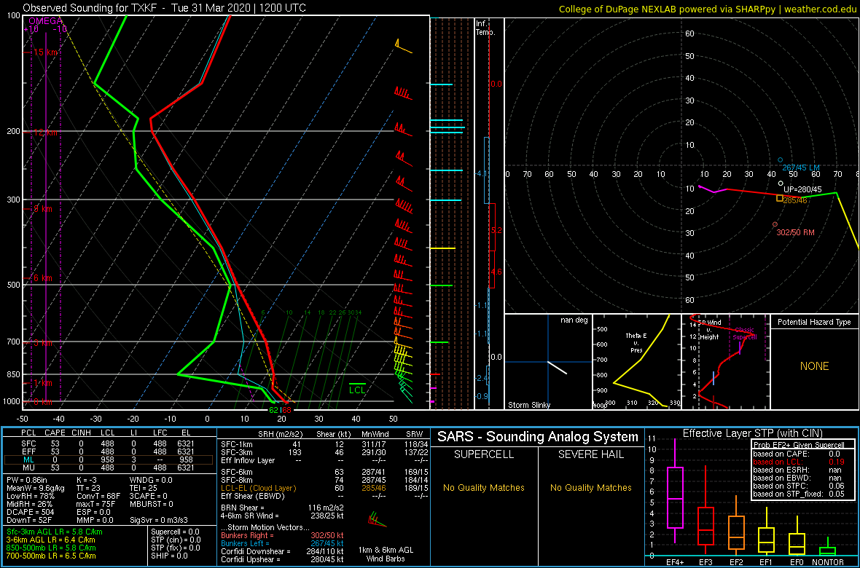The width and height of the screenshot is (860, 568).
Task: Click the Eff Shear (EBWD) row
Action: point(324,495)
